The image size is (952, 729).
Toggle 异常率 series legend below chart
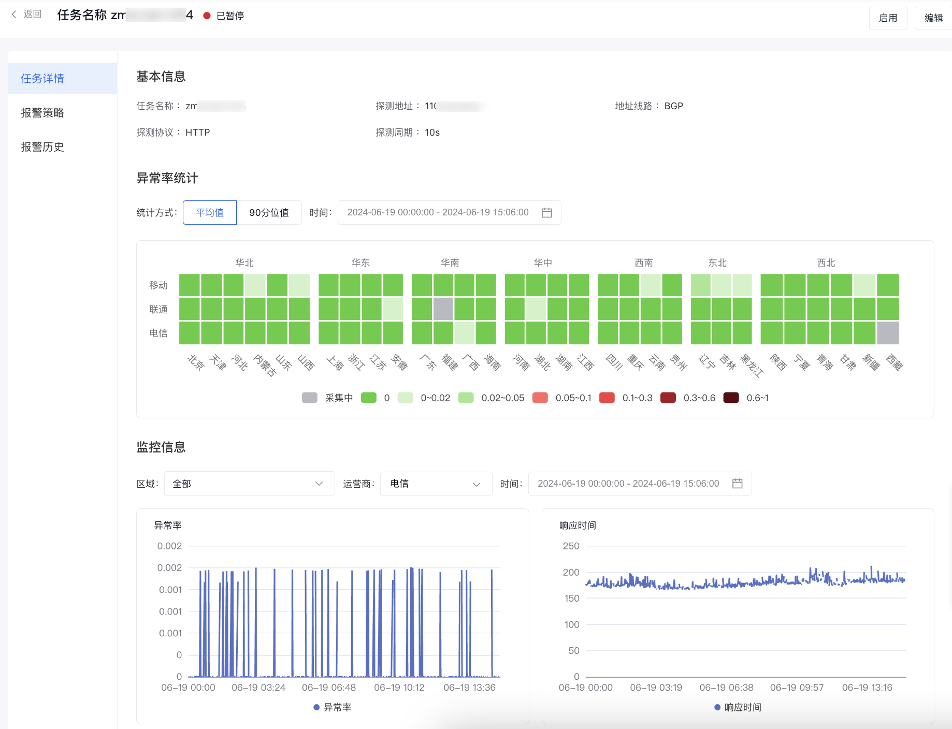[333, 707]
